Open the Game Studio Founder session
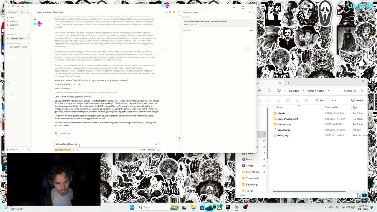Screen dimensions: 377x212 tap(18, 47)
